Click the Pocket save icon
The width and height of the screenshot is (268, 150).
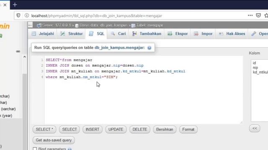click(258, 15)
